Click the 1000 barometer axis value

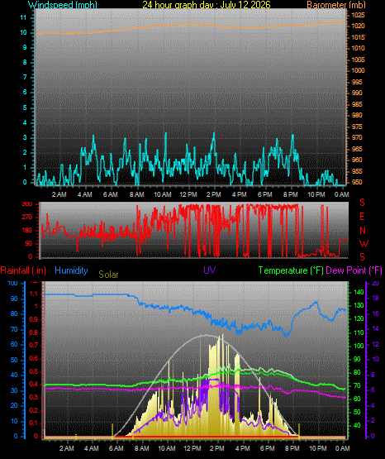tap(358, 70)
